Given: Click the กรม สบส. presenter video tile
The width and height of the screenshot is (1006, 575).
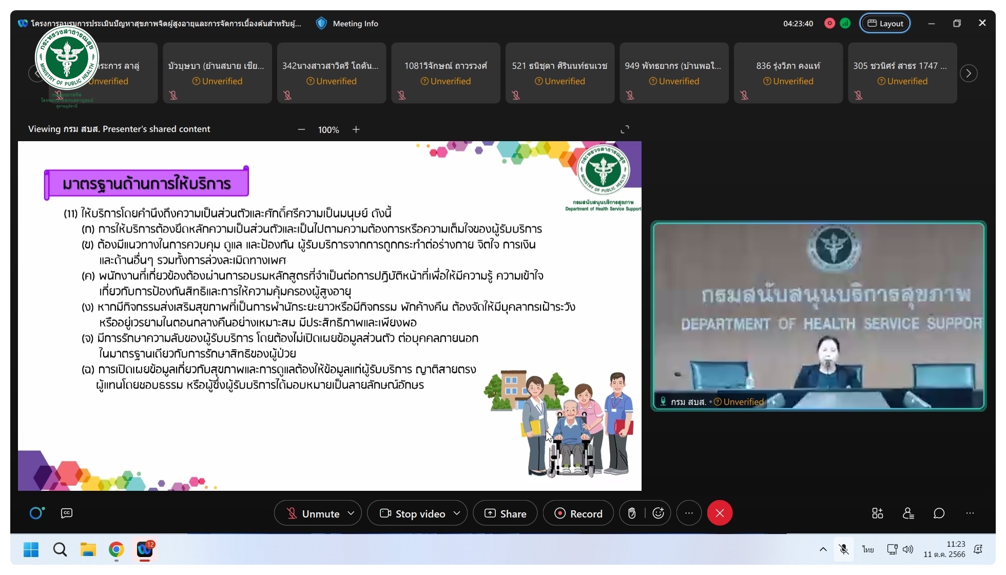Looking at the screenshot, I should [x=819, y=316].
